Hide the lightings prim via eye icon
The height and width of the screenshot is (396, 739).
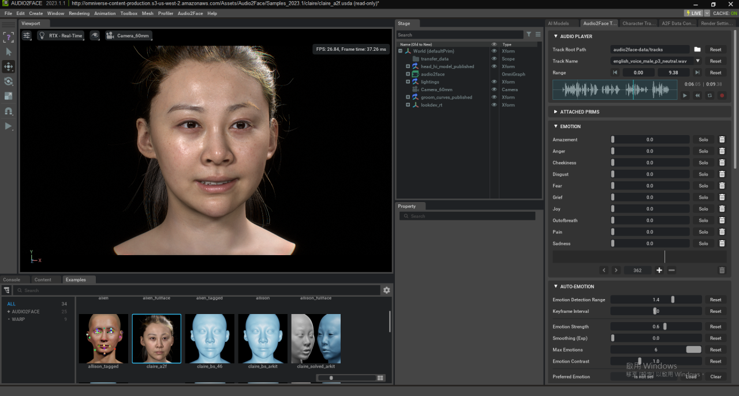point(494,82)
